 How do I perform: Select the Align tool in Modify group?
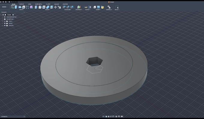[59, 7]
